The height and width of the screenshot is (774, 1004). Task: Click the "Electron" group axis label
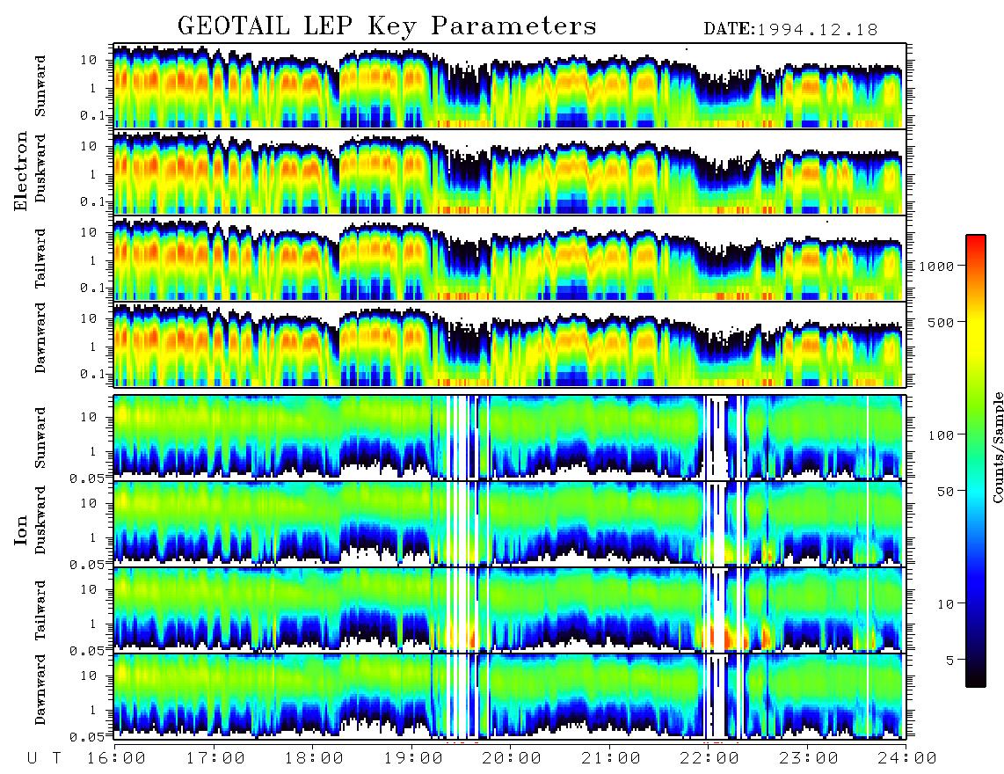(x=21, y=172)
